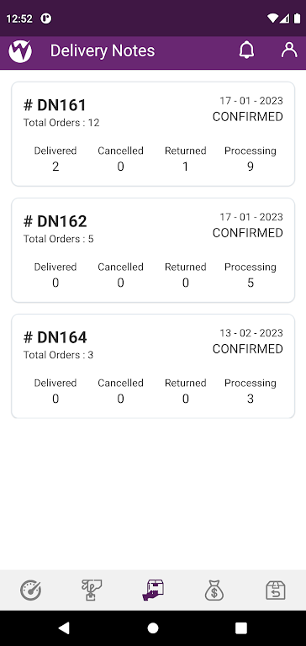
Task: Tap the Android back button
Action: coord(63,627)
